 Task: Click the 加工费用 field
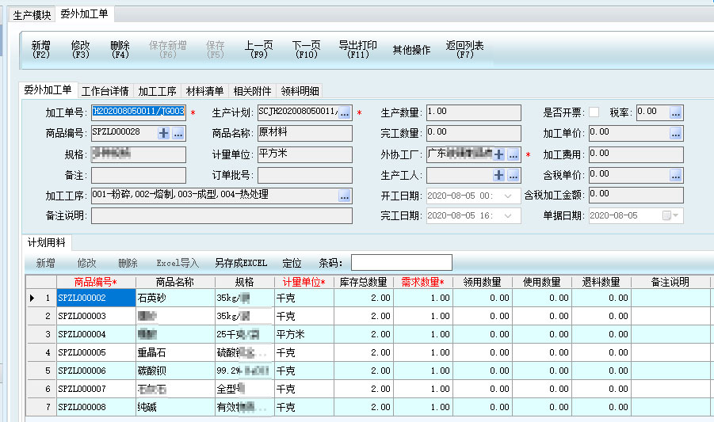click(636, 154)
